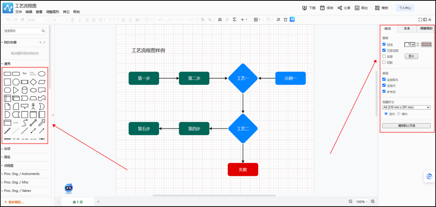Select the actor stick-figure shape
Viewport: 436px width, 207px height.
pos(33,107)
